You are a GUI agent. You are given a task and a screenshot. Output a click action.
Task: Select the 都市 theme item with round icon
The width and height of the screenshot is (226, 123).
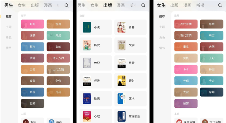(58, 121)
